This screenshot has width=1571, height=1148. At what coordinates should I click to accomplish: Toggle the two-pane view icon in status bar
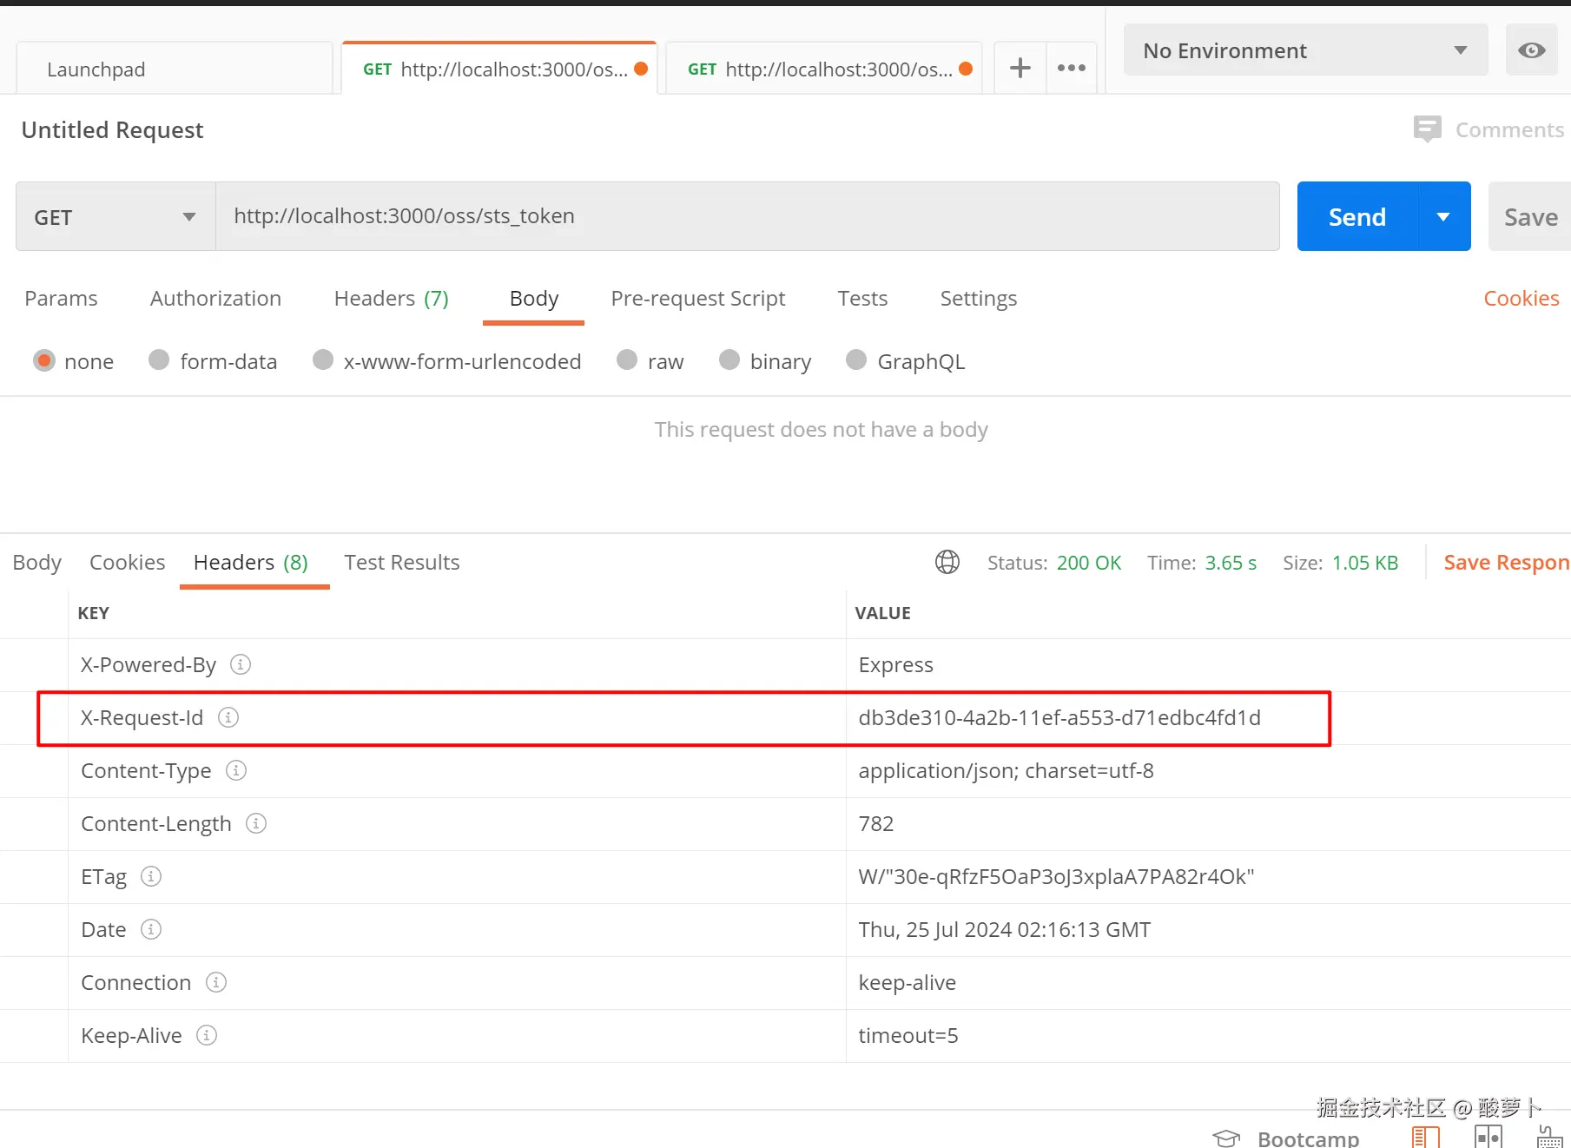click(1488, 1137)
